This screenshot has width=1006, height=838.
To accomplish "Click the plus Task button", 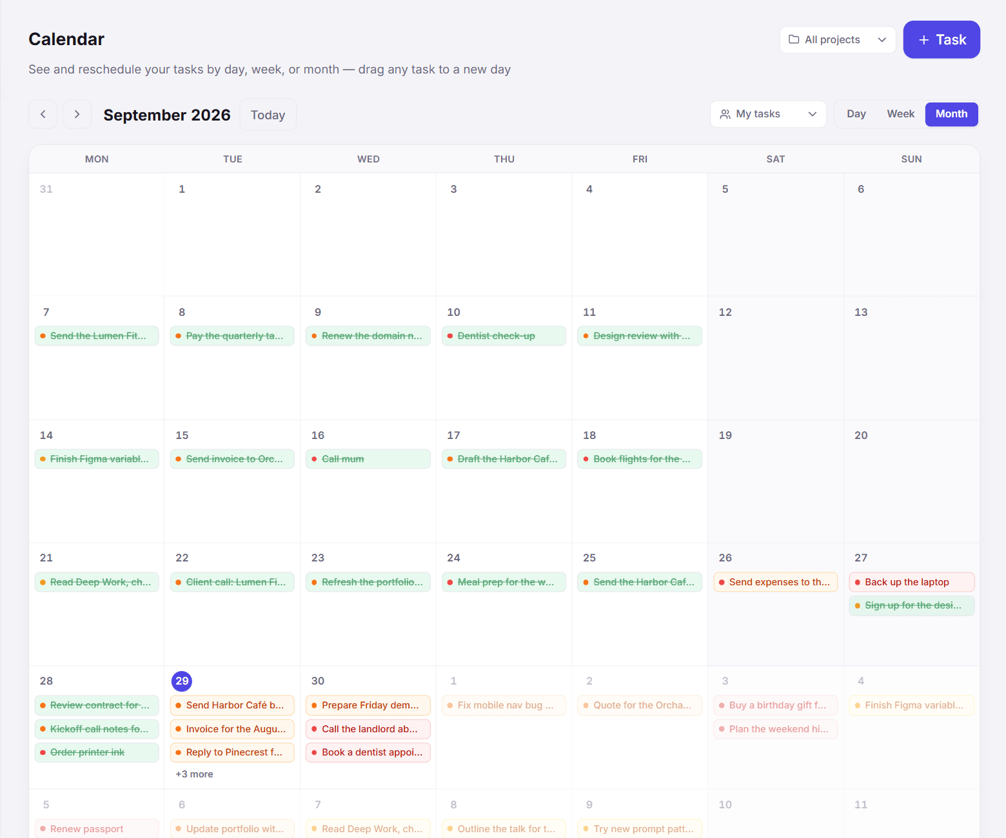I will [942, 40].
